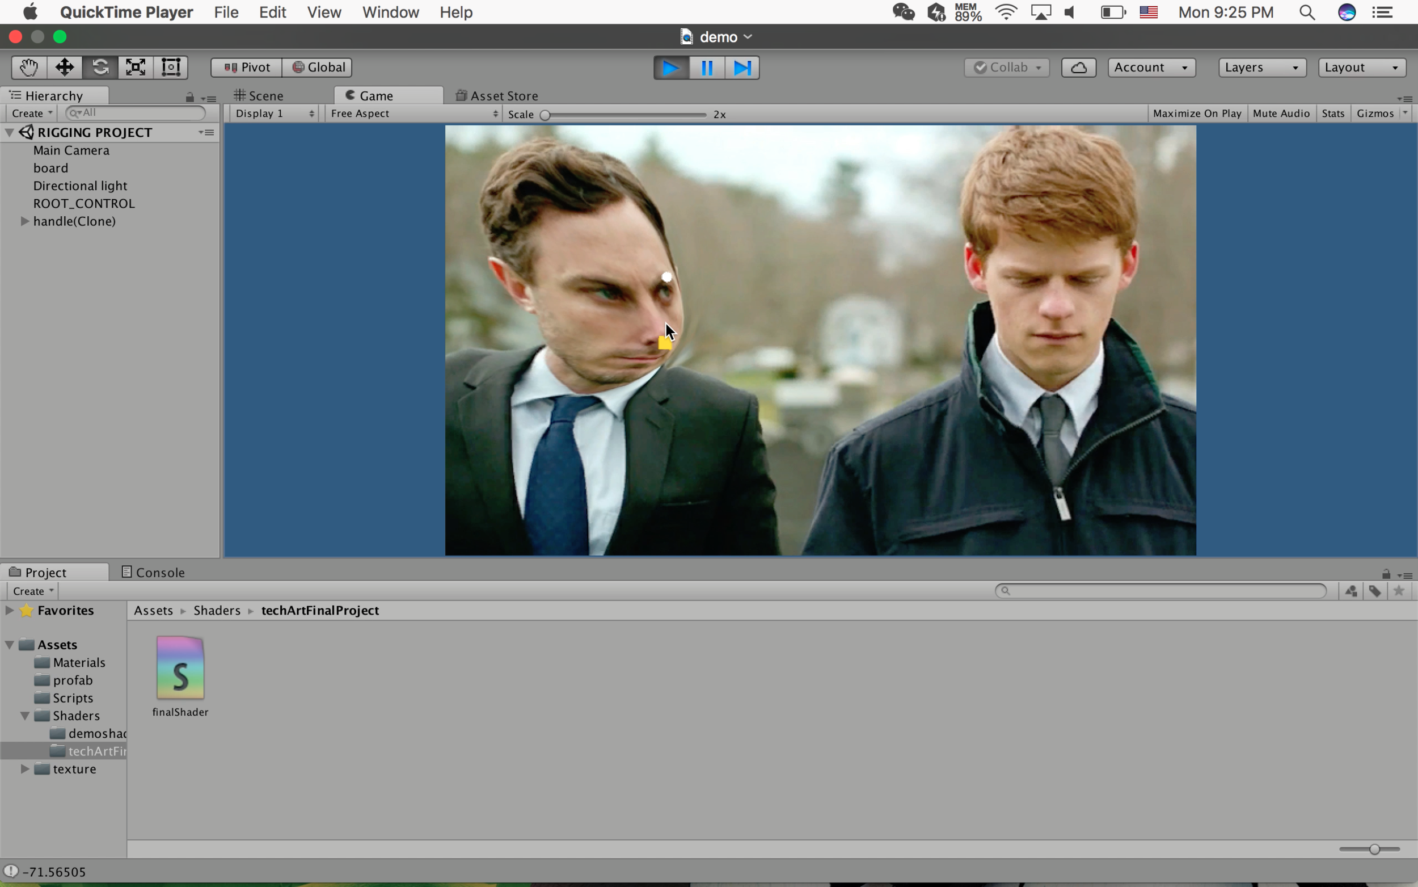Click Search by Label icon
The image size is (1418, 887).
point(1375,591)
